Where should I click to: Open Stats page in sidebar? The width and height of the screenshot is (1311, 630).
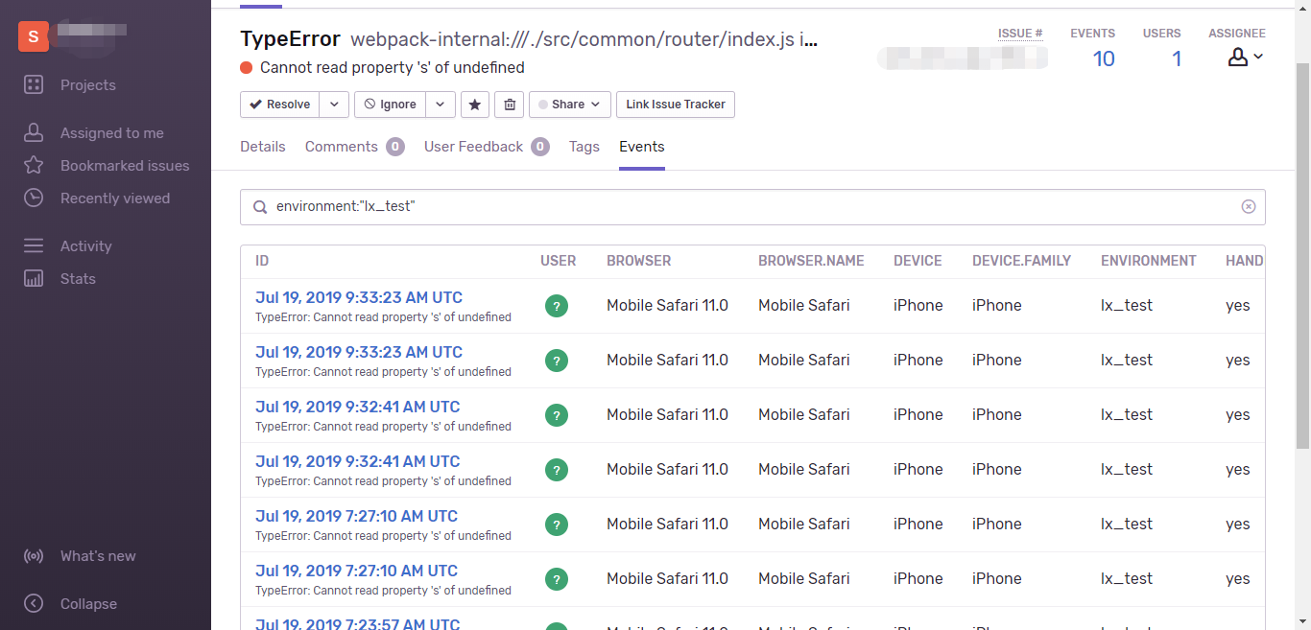pyautogui.click(x=78, y=279)
